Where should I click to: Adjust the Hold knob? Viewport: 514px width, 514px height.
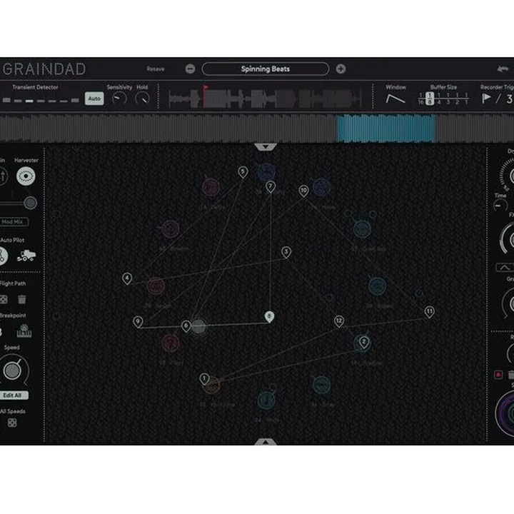[x=142, y=99]
